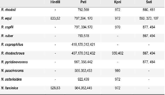
Task: Select the N. paucivorans row label
Action: [x=12, y=71]
